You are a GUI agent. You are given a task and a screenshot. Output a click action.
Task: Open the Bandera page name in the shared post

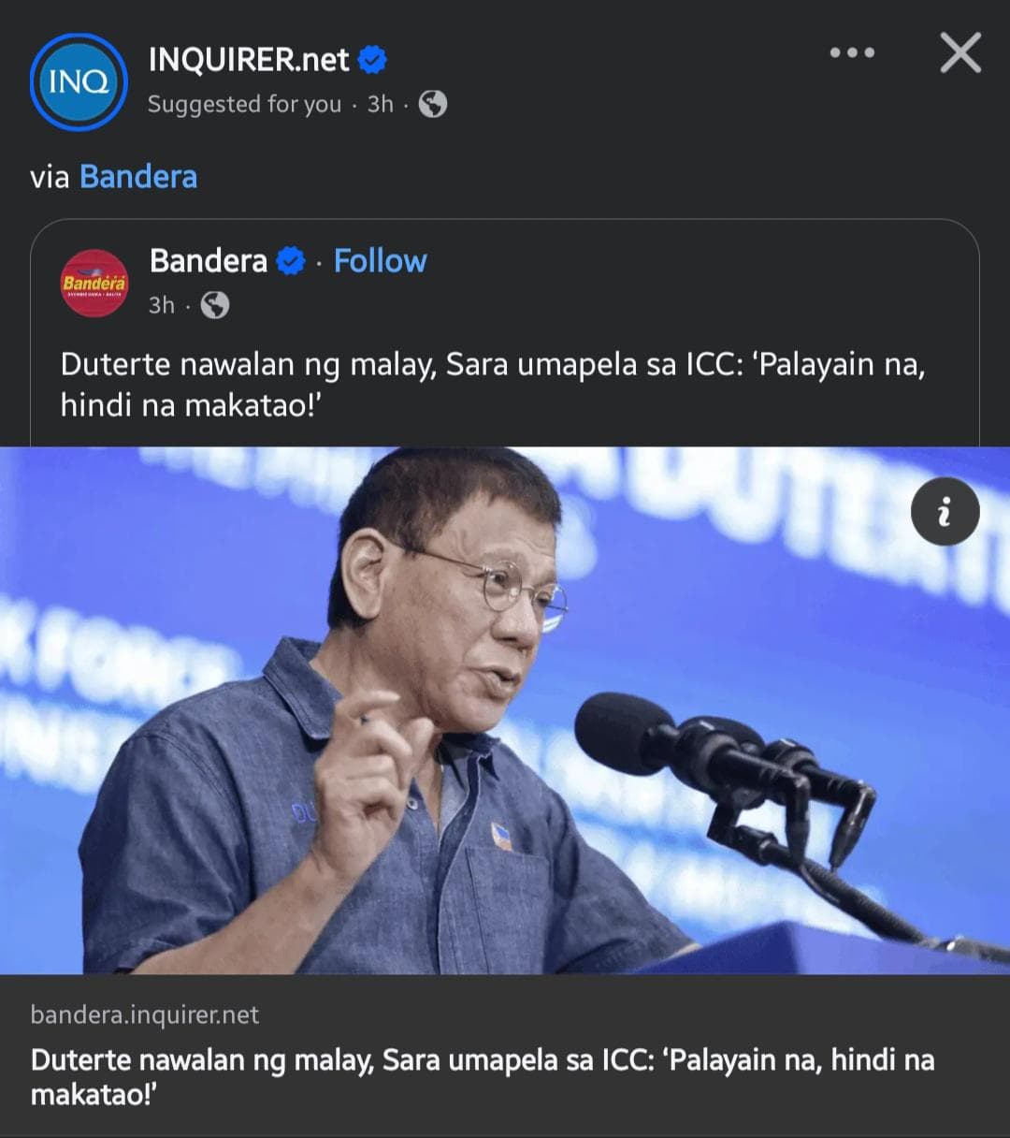[x=209, y=261]
